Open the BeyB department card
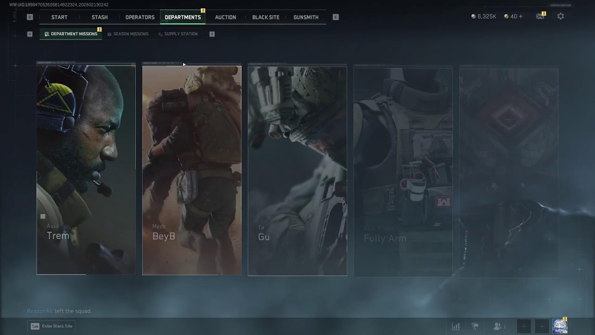The width and height of the screenshot is (595, 335). click(x=192, y=170)
